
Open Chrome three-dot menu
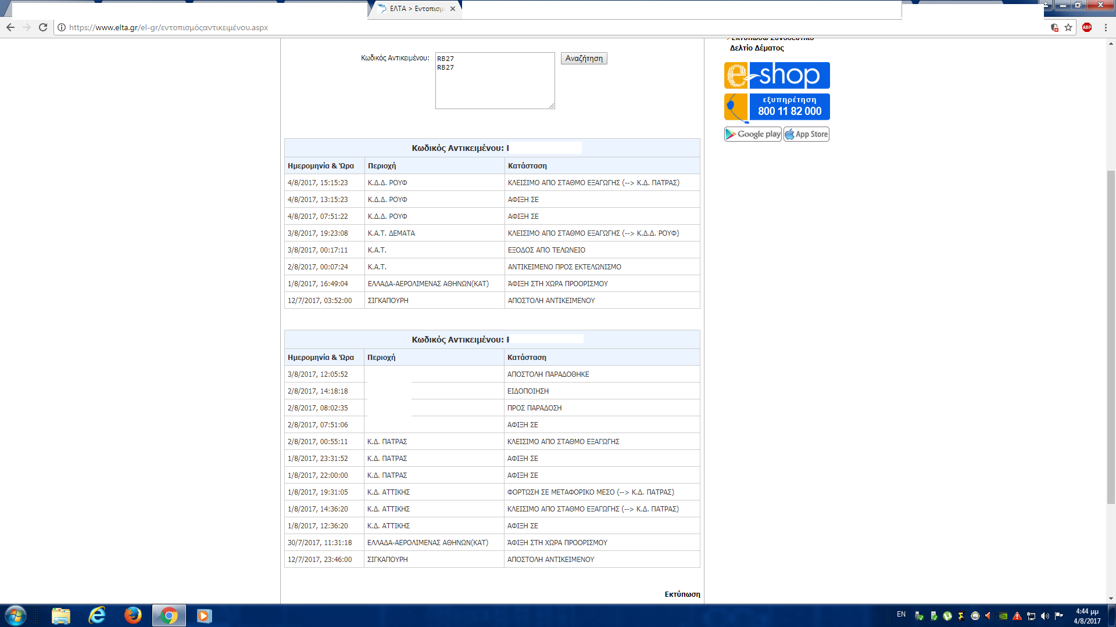[1106, 27]
